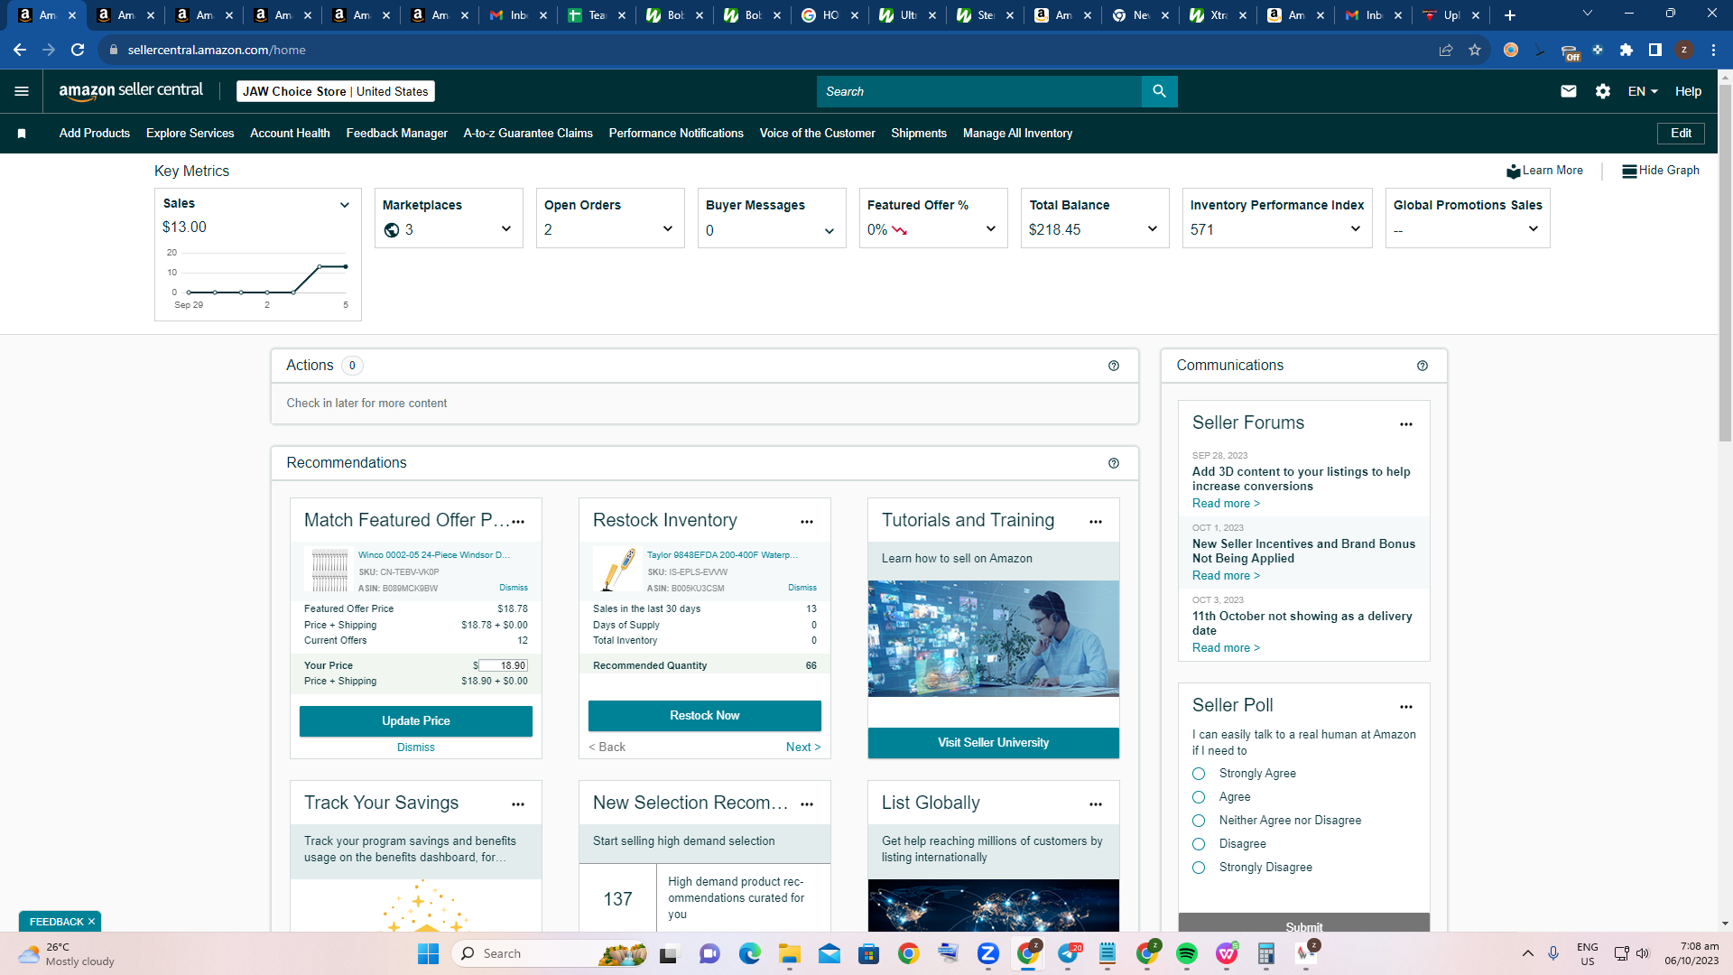Click the bookmark icon in navigation bar
1733x975 pixels.
tap(22, 134)
